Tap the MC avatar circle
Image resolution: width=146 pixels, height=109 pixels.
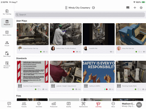139,105
